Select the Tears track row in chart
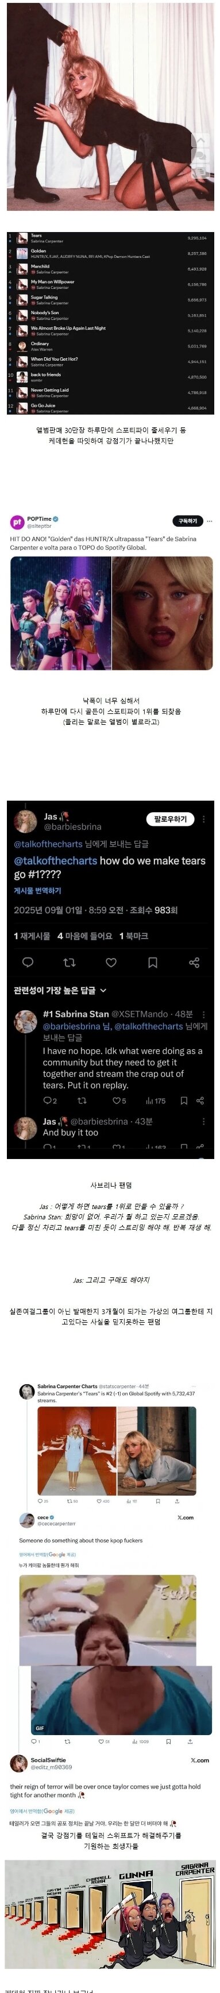Image resolution: width=220 pixels, height=1993 pixels. point(110,238)
